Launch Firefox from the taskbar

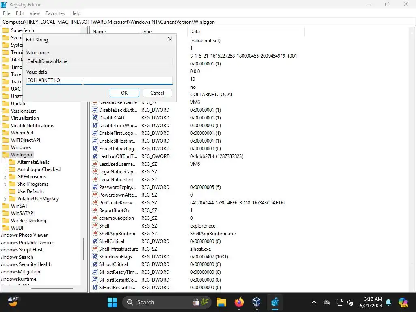(x=239, y=302)
